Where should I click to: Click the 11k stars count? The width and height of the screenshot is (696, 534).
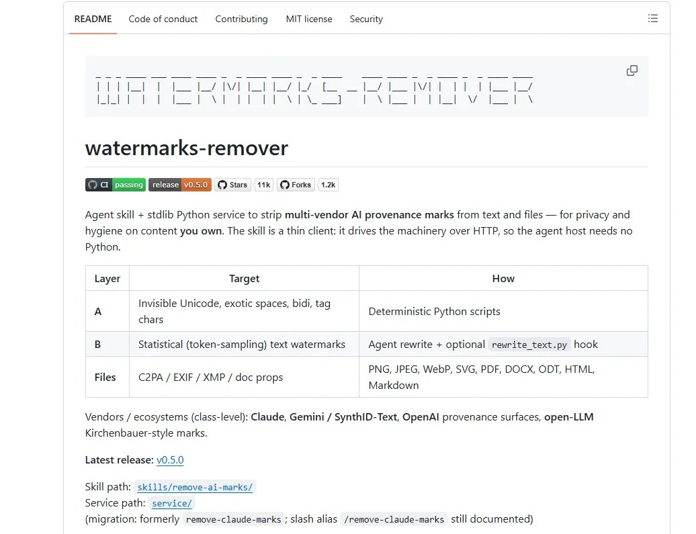(263, 185)
